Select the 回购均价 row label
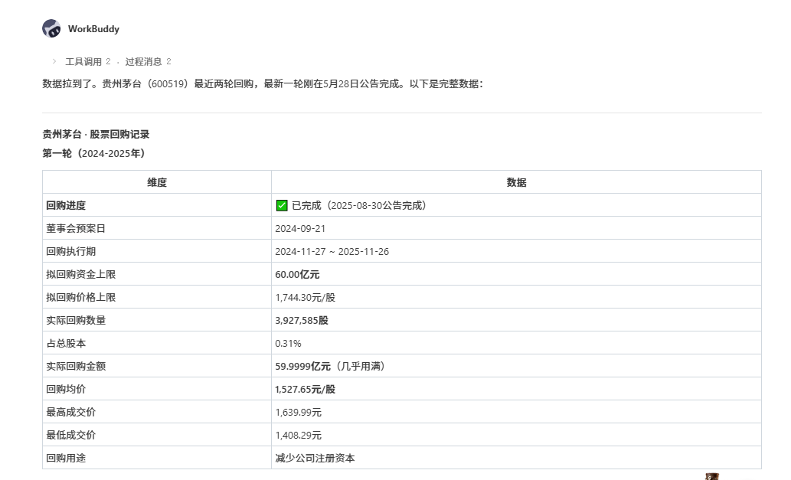 66,389
